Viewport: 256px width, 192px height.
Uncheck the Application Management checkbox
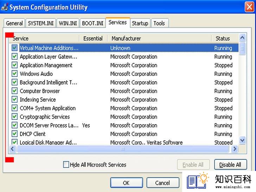click(x=14, y=65)
